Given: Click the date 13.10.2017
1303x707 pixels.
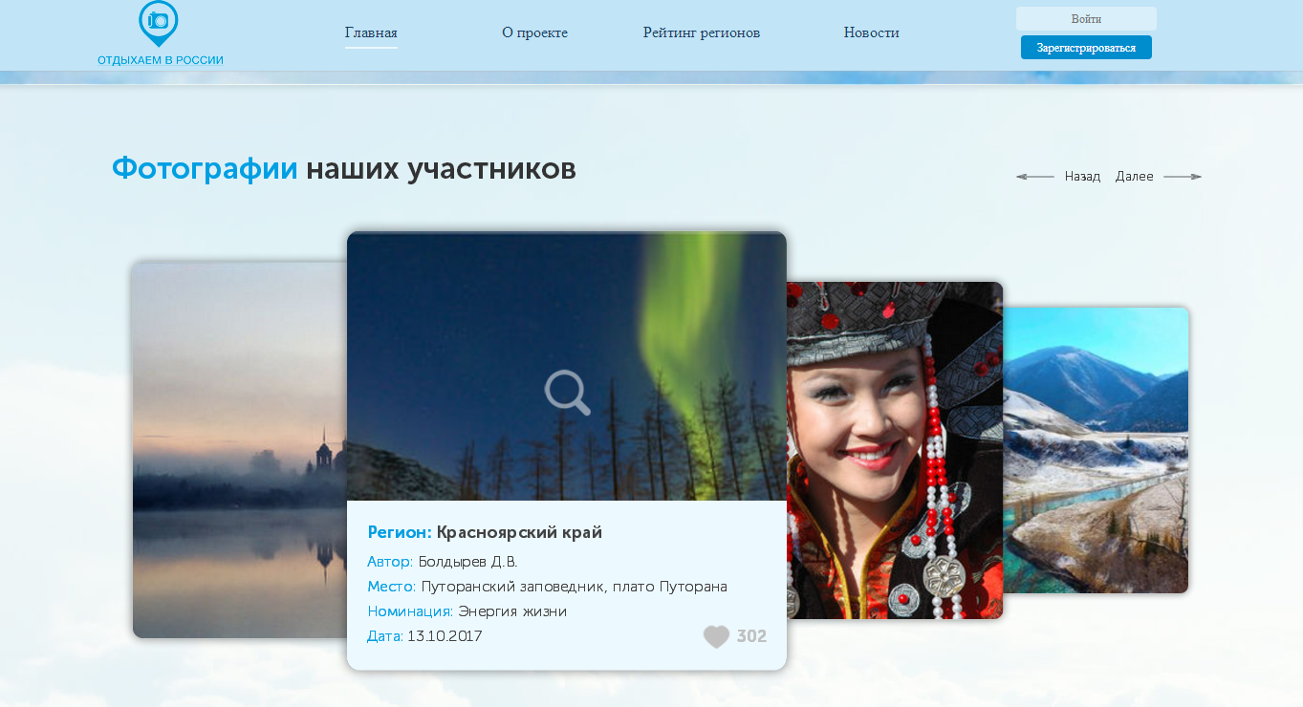Looking at the screenshot, I should [x=445, y=636].
